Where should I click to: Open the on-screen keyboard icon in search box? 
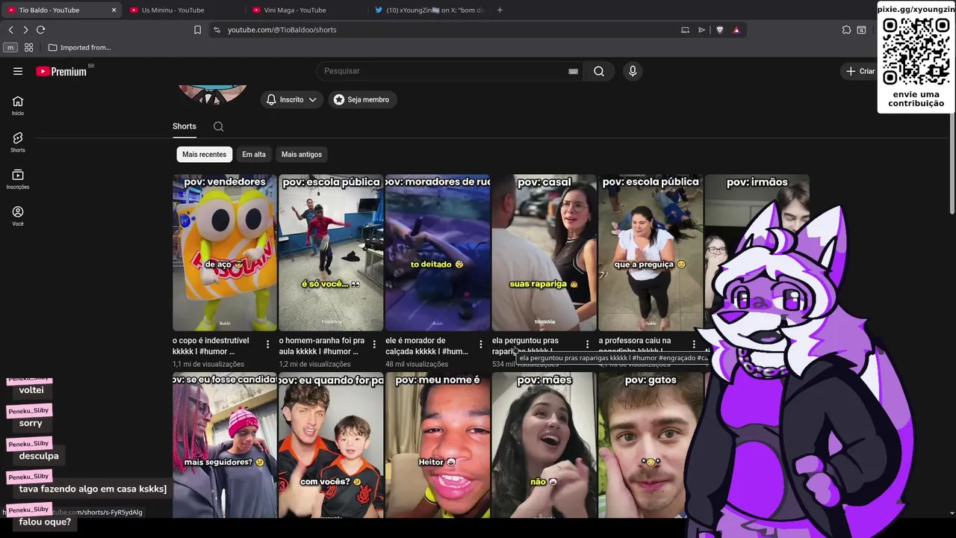[x=573, y=71]
